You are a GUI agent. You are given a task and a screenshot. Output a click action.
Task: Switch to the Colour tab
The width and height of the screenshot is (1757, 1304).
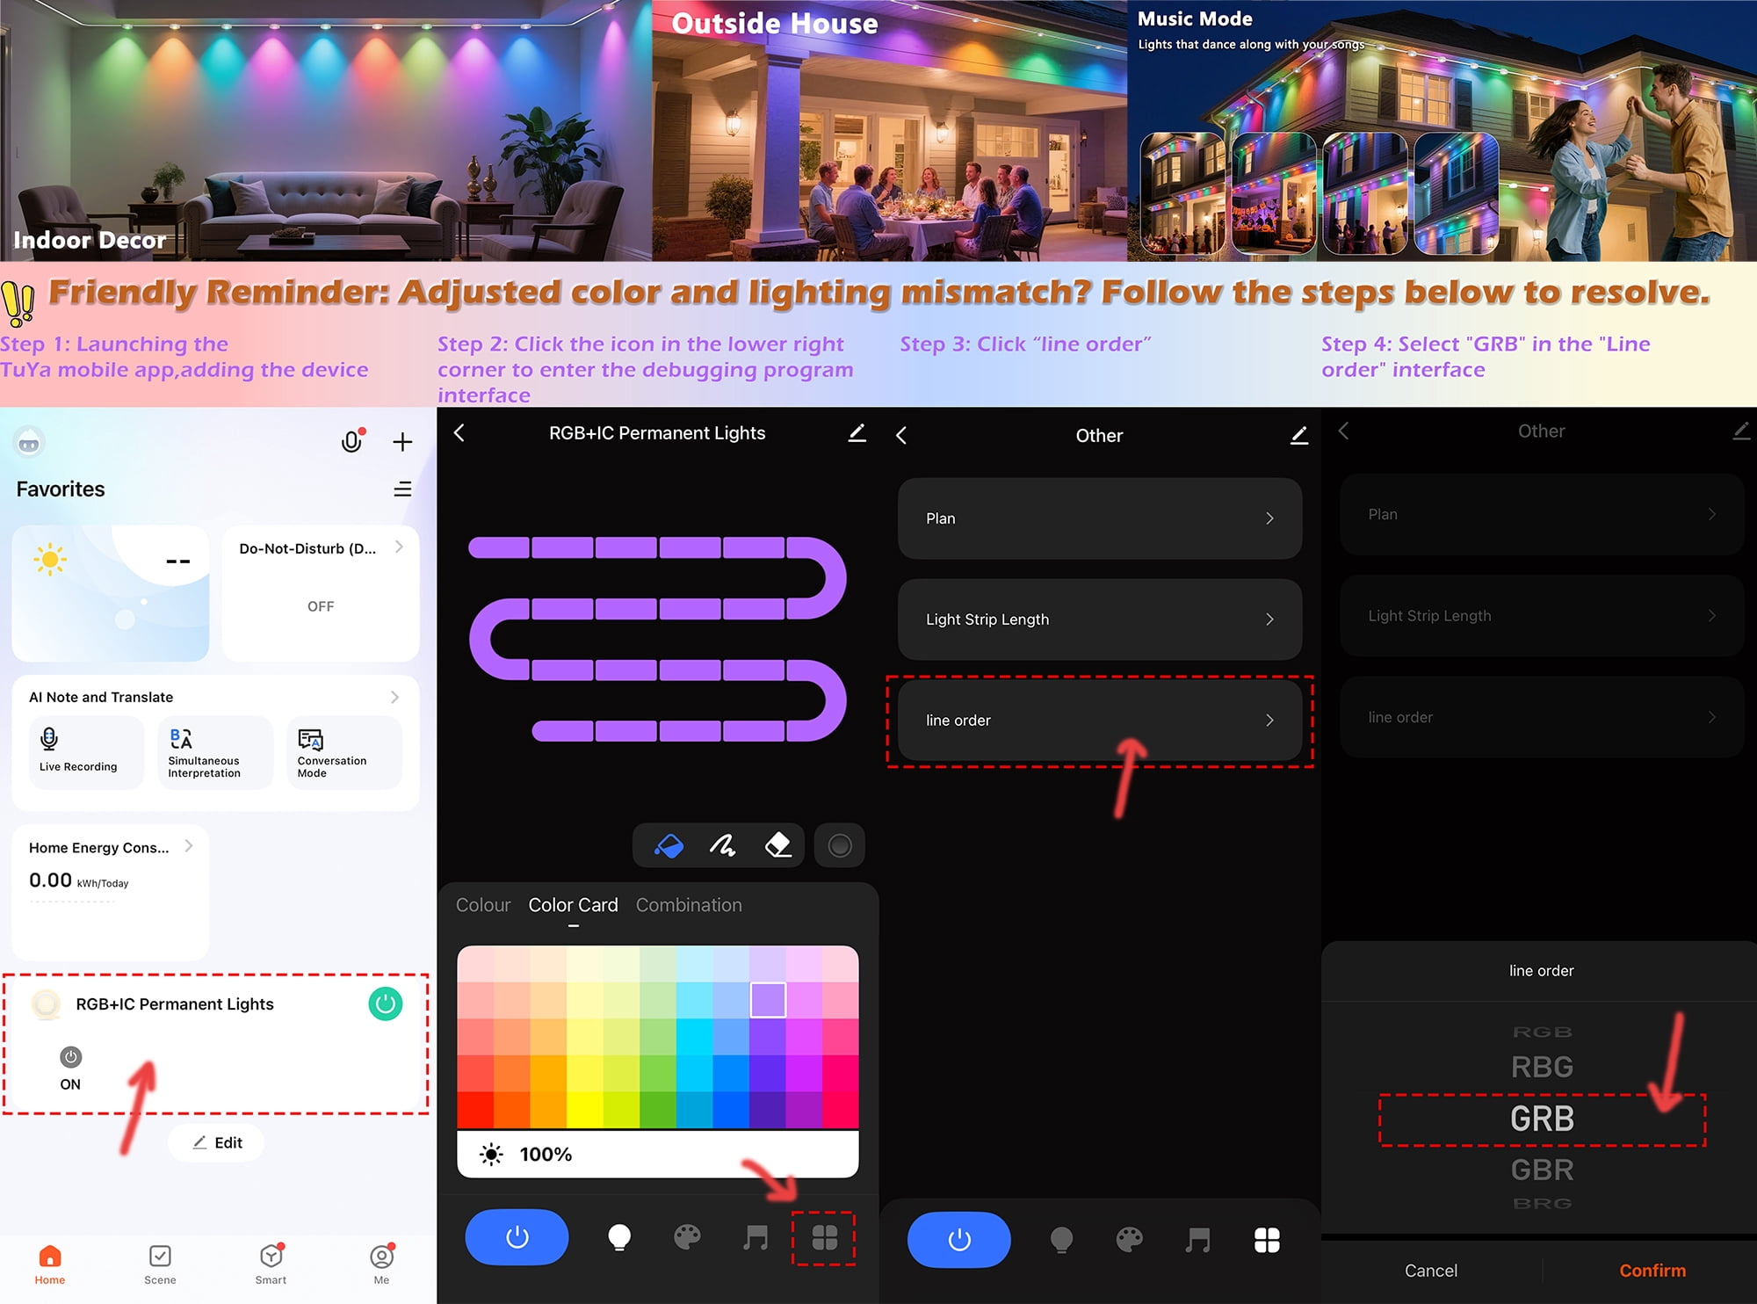click(483, 905)
